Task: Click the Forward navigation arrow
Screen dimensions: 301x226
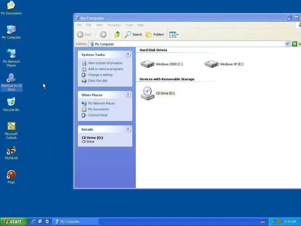Action: 103,35
